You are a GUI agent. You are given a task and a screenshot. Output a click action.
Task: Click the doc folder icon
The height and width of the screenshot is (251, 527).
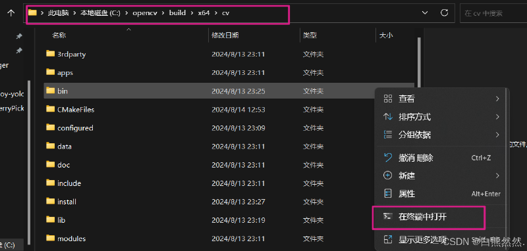(x=51, y=164)
